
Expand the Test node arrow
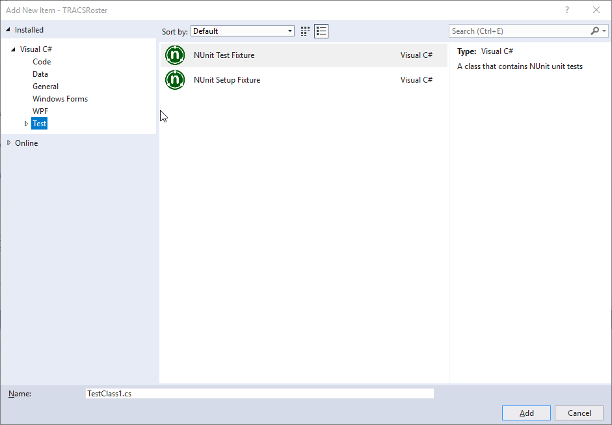[26, 124]
